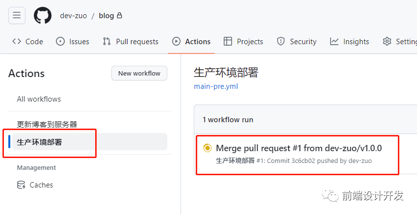Click the Code tab brackets icon
This screenshot has height=214, width=417.
(x=17, y=42)
